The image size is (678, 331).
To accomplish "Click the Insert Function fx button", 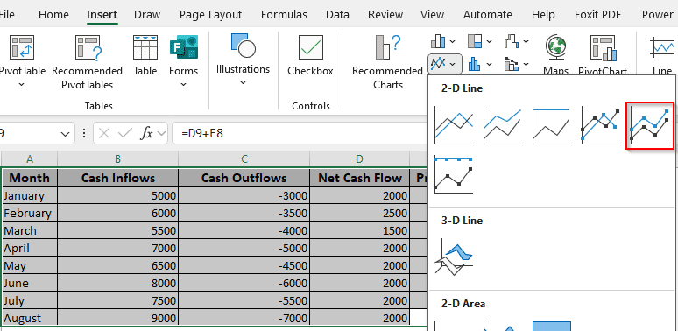I will coord(146,134).
